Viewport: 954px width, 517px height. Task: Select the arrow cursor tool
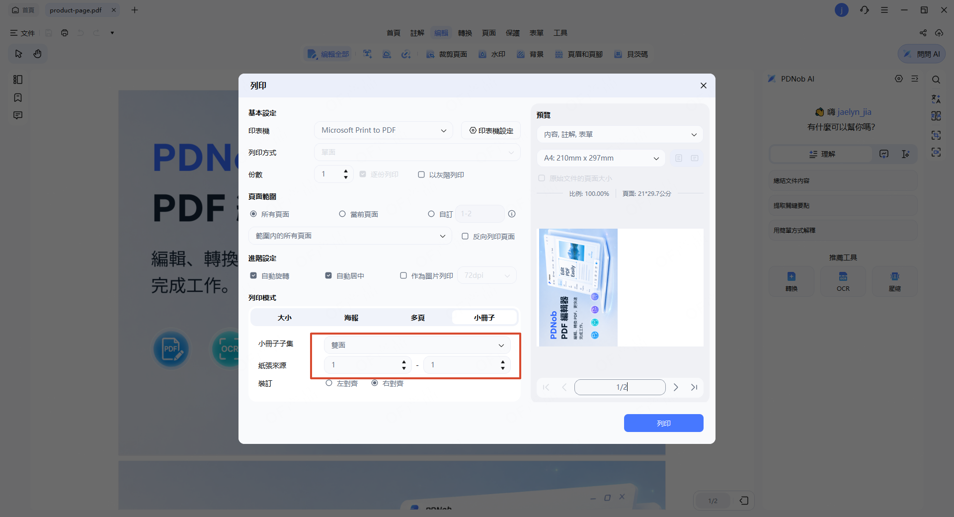point(18,54)
